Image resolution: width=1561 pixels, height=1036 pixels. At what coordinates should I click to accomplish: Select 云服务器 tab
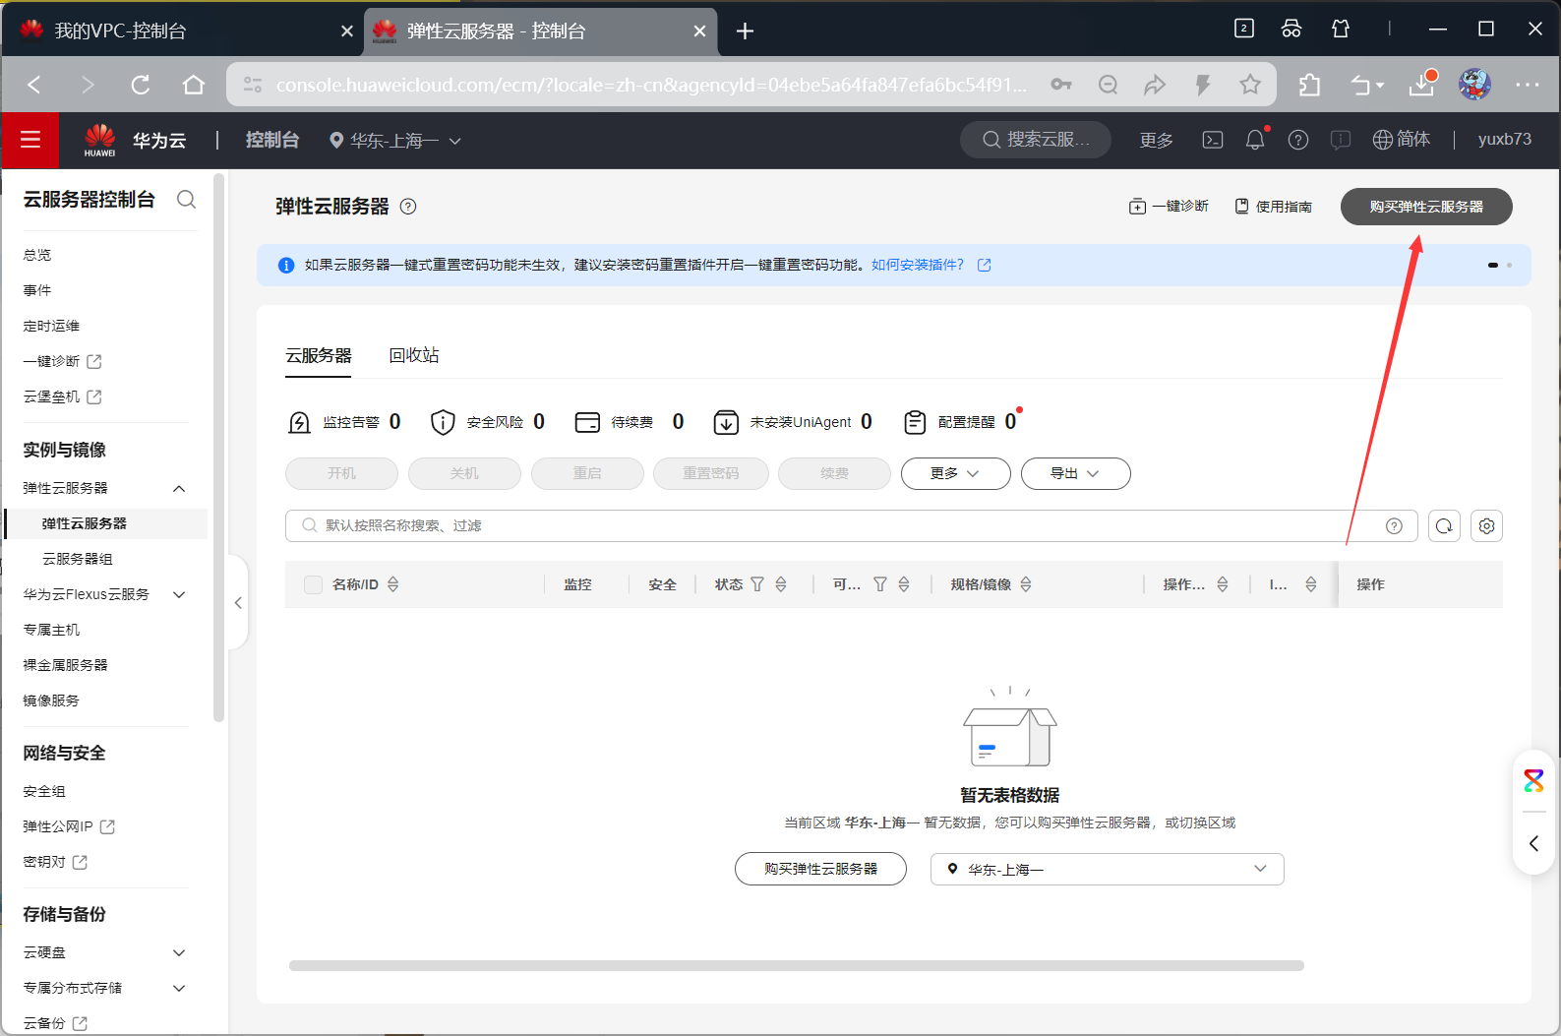coord(318,355)
